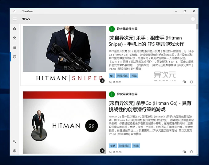This screenshot has height=165, width=209.
Task: Open the link icon on the Hitman Sniper article
Action: click(x=184, y=82)
